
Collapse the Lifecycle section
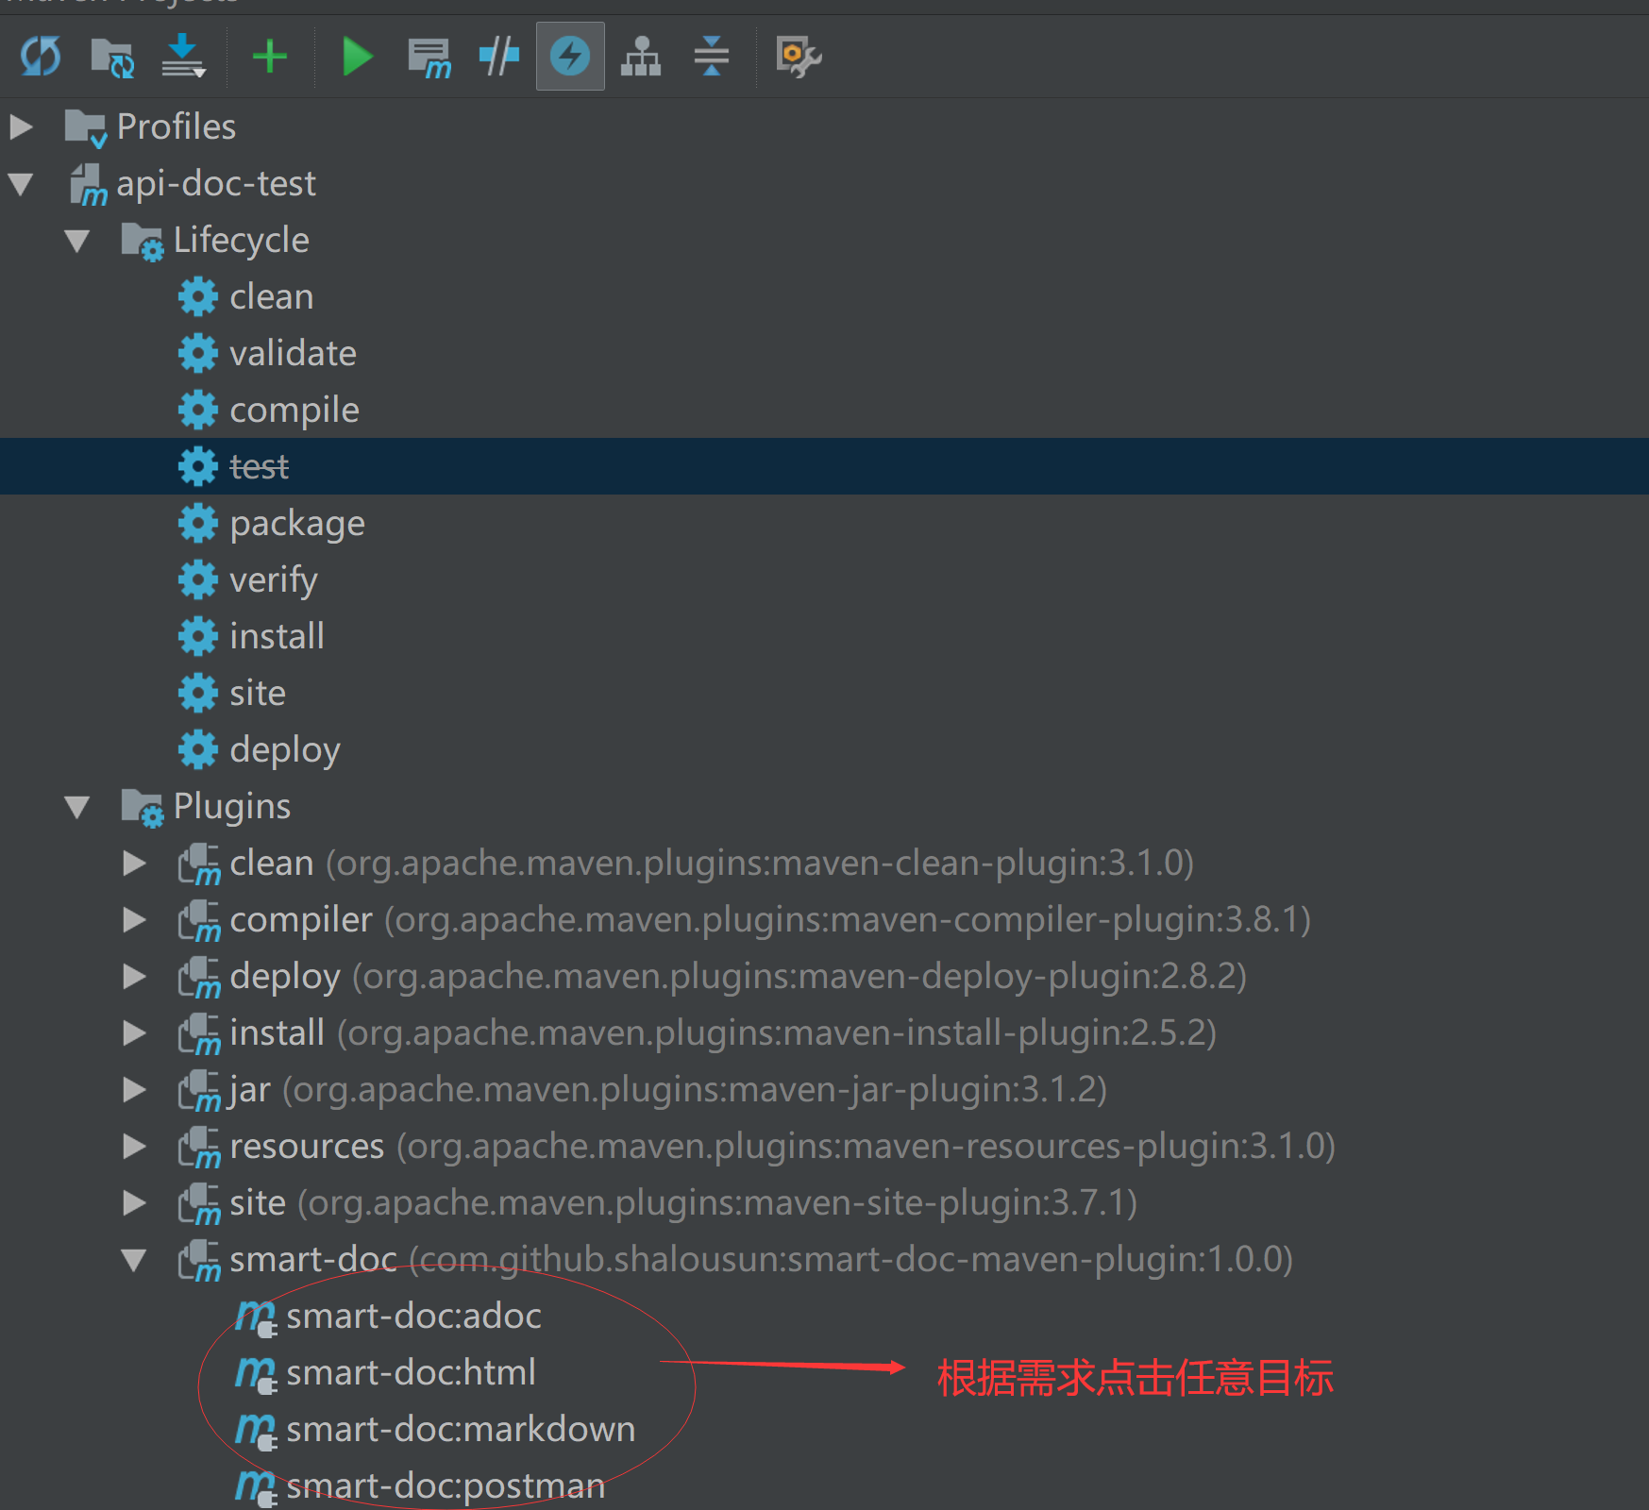click(77, 241)
